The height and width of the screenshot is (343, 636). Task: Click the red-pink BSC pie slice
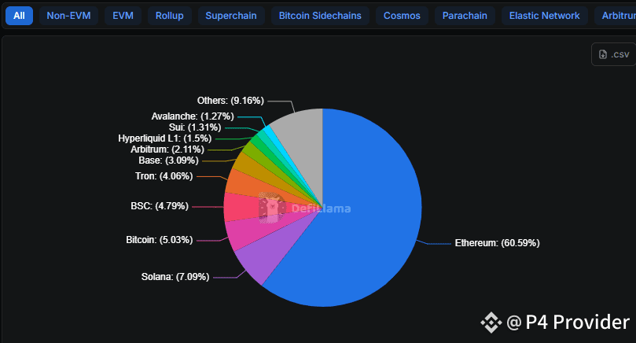tap(241, 207)
